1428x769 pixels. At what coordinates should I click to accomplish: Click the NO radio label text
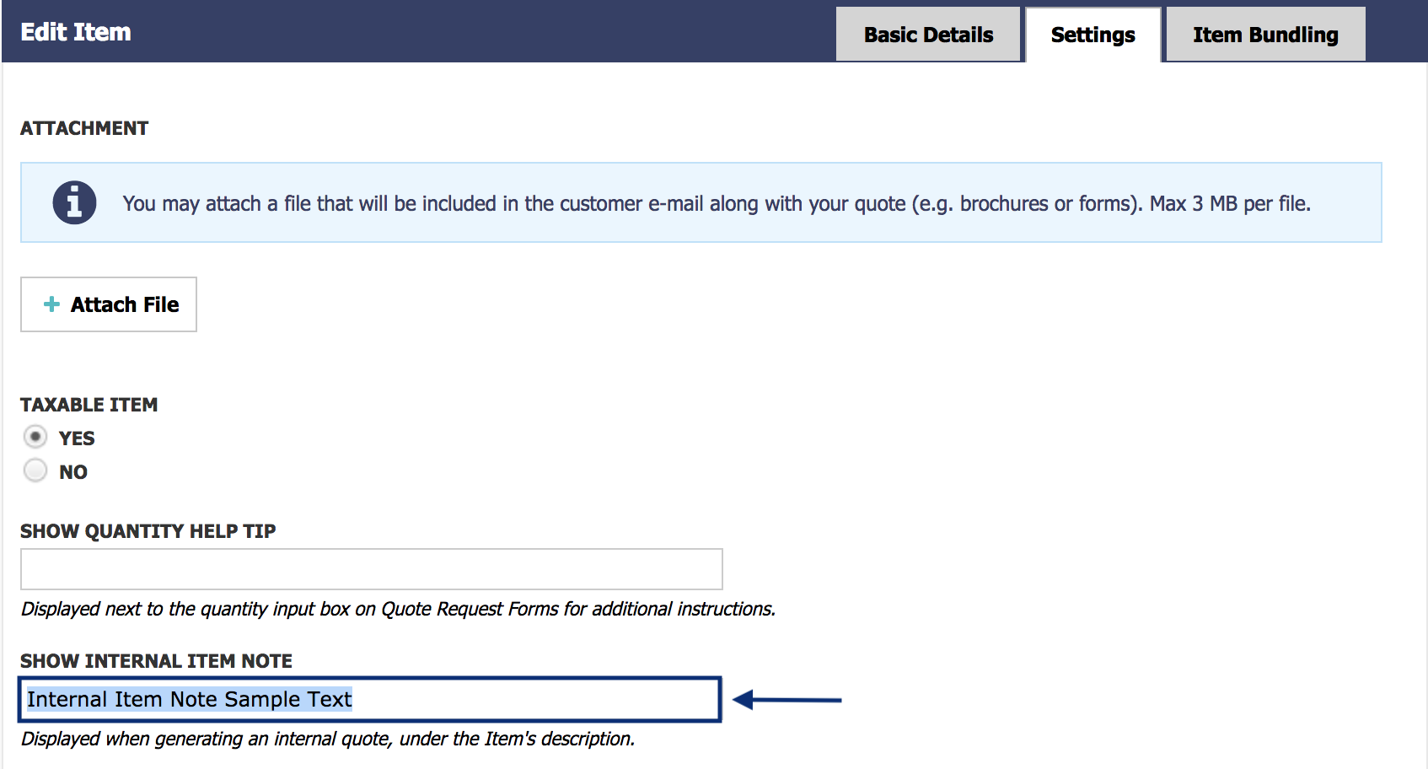[x=73, y=472]
